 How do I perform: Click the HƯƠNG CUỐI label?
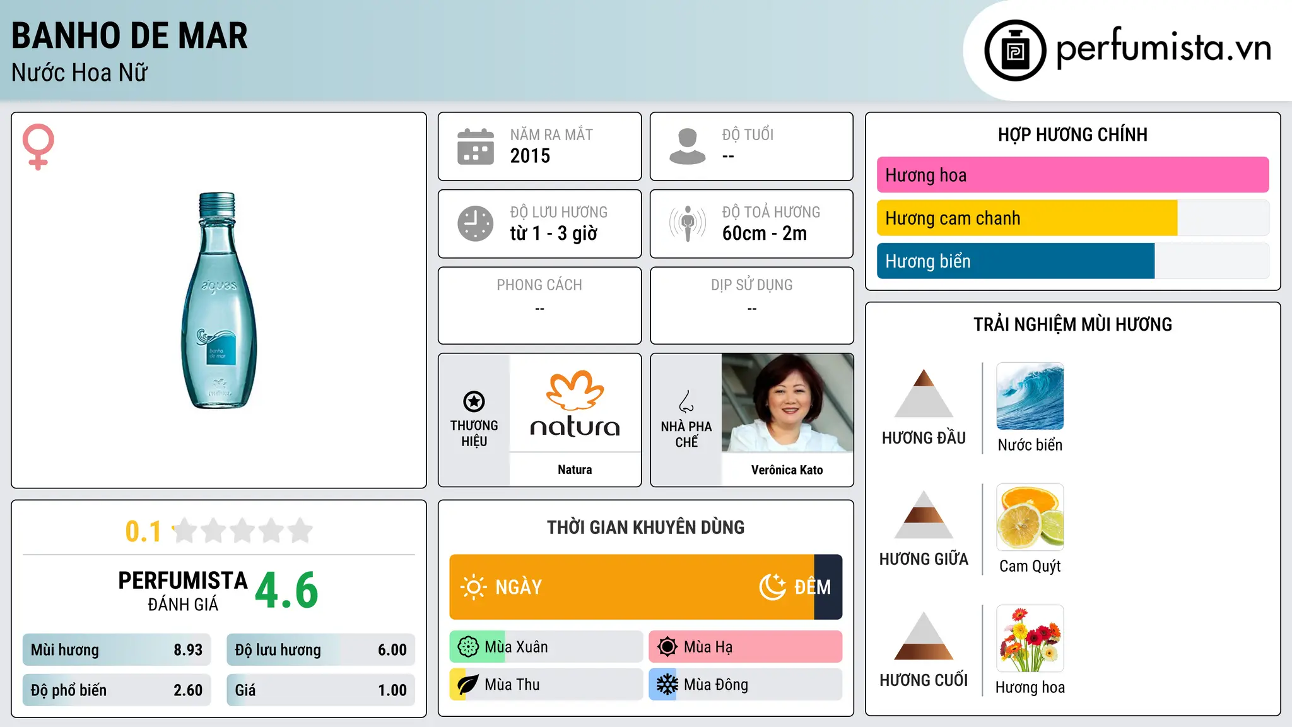click(x=924, y=680)
